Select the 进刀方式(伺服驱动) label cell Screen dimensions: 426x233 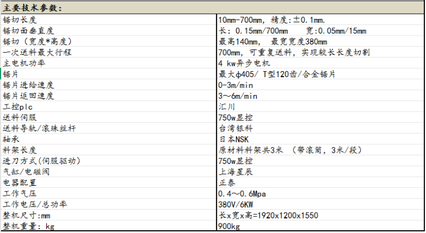(42, 161)
